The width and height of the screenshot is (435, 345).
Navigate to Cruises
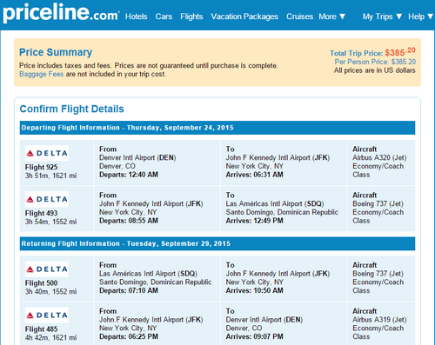[299, 17]
